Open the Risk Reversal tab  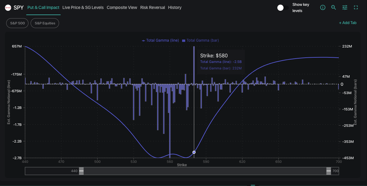coord(153,7)
